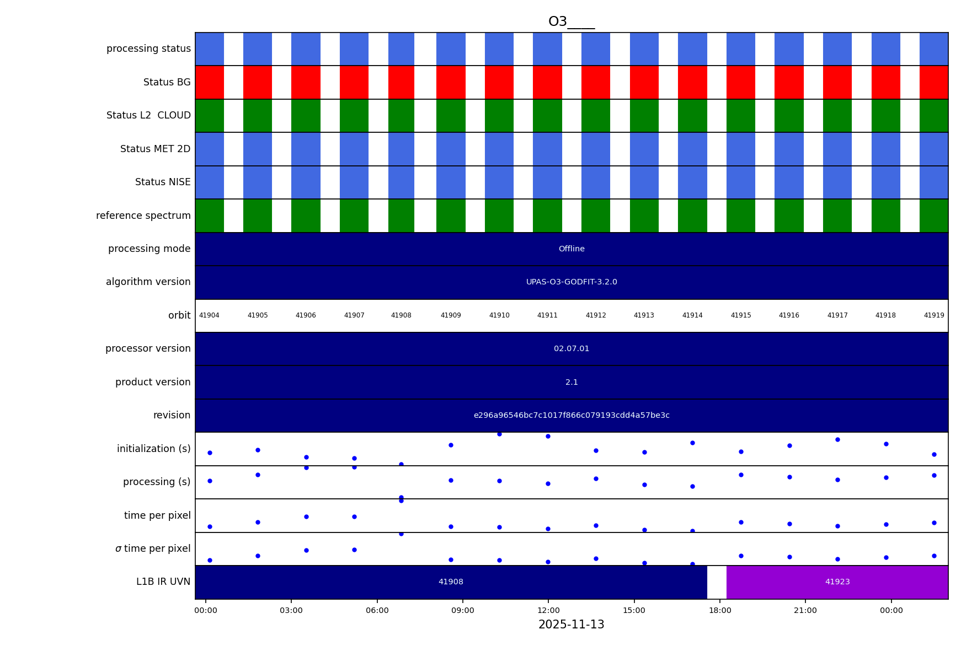The height and width of the screenshot is (651, 977).
Task: Click the 06:00 time axis label
Action: point(377,611)
